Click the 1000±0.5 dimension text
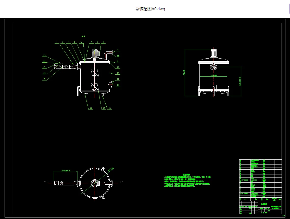Image resolution: width=290 pixels, height=219 pixels. tap(66, 171)
